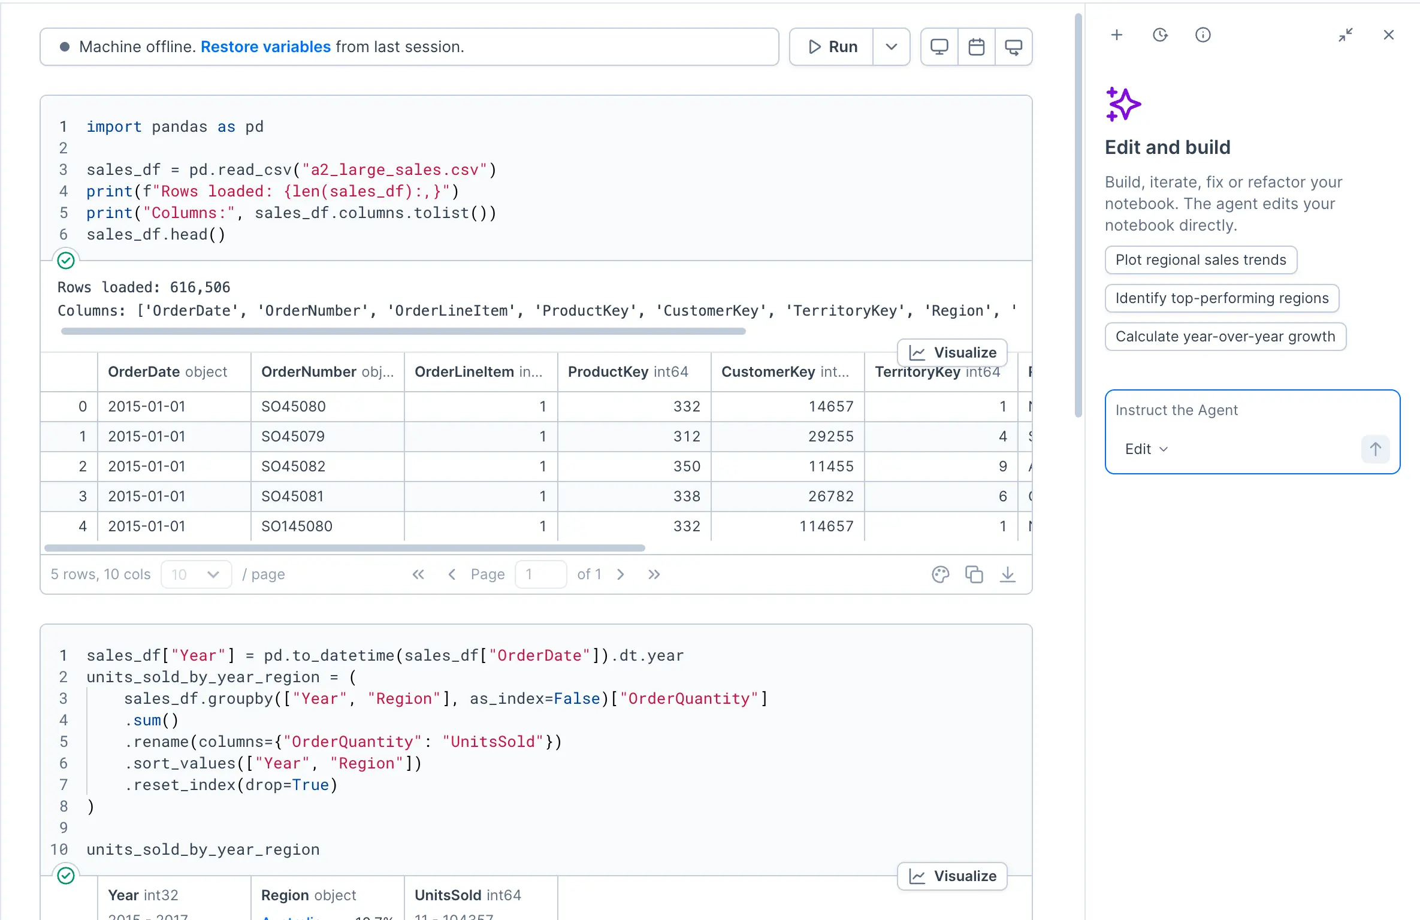Image resolution: width=1420 pixels, height=920 pixels.
Task: Click the console output horizontal scrollbar
Action: 403,331
